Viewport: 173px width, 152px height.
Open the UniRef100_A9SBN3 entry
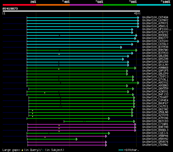155,86
